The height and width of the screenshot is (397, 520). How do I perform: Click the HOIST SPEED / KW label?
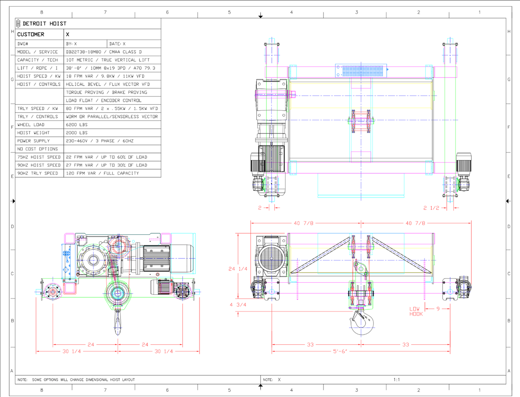pos(39,76)
